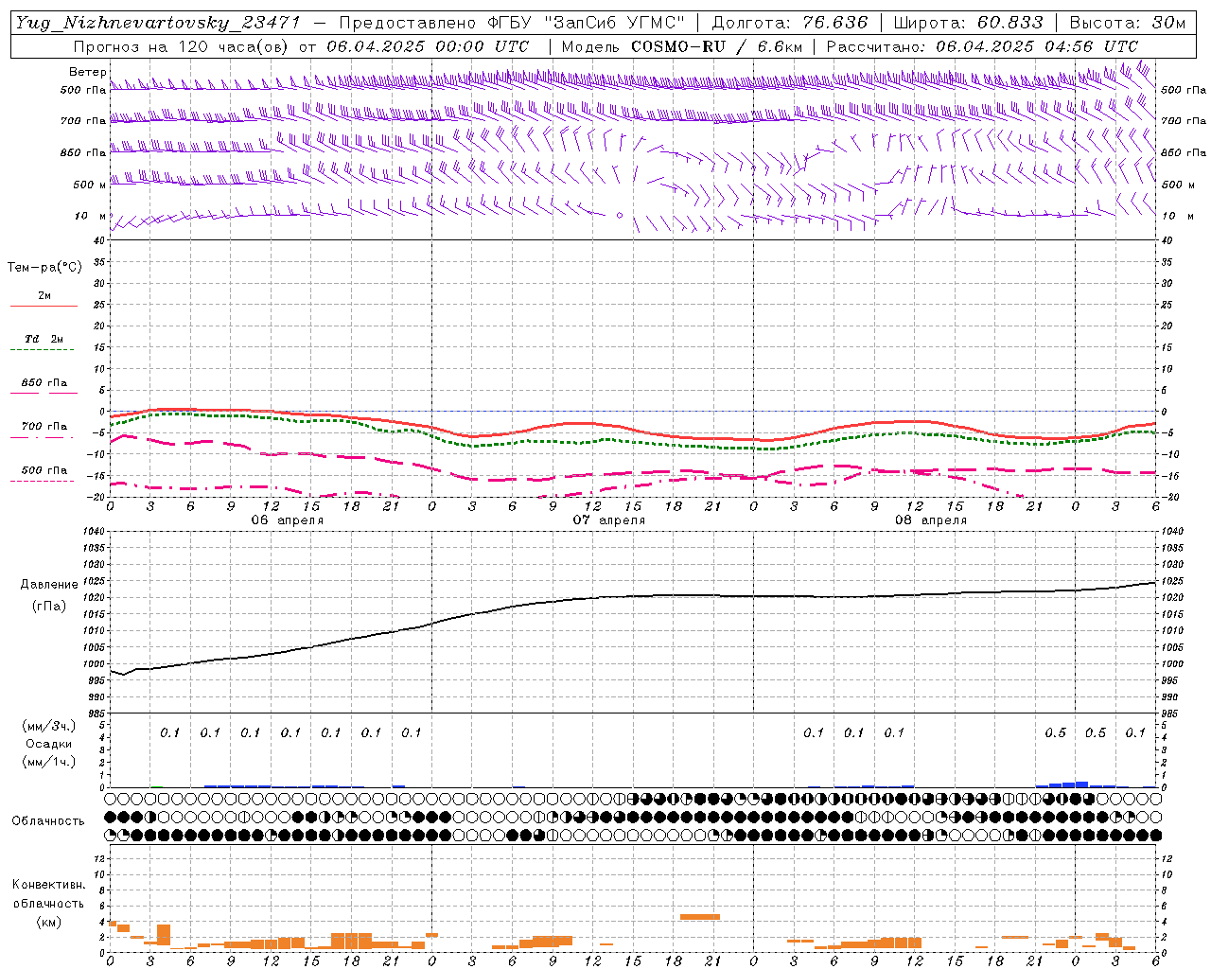Click the Облачность cloud cover label

click(48, 821)
